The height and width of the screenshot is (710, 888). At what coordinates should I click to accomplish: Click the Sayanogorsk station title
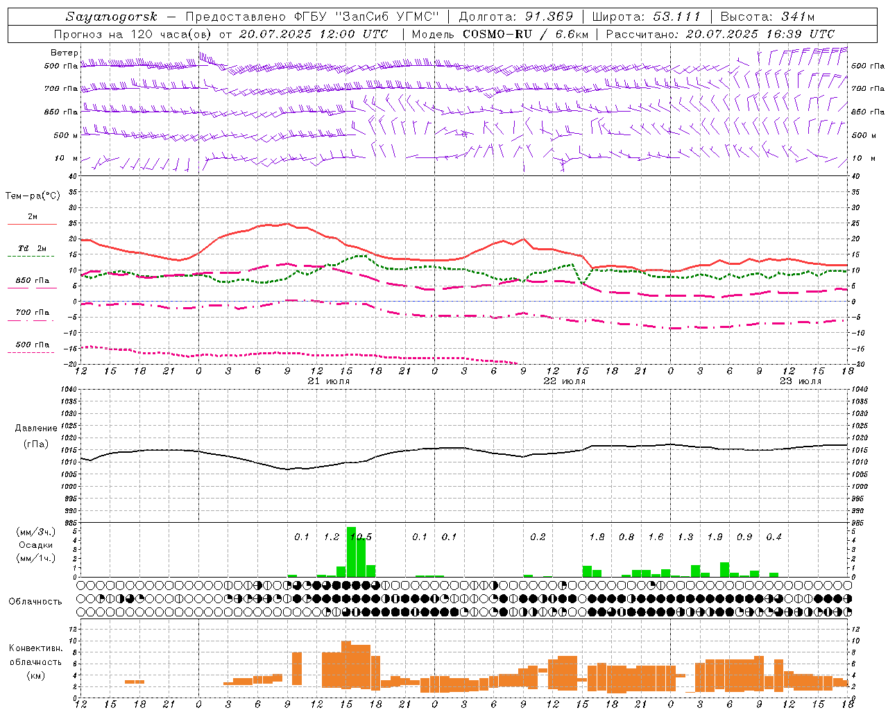tap(112, 17)
